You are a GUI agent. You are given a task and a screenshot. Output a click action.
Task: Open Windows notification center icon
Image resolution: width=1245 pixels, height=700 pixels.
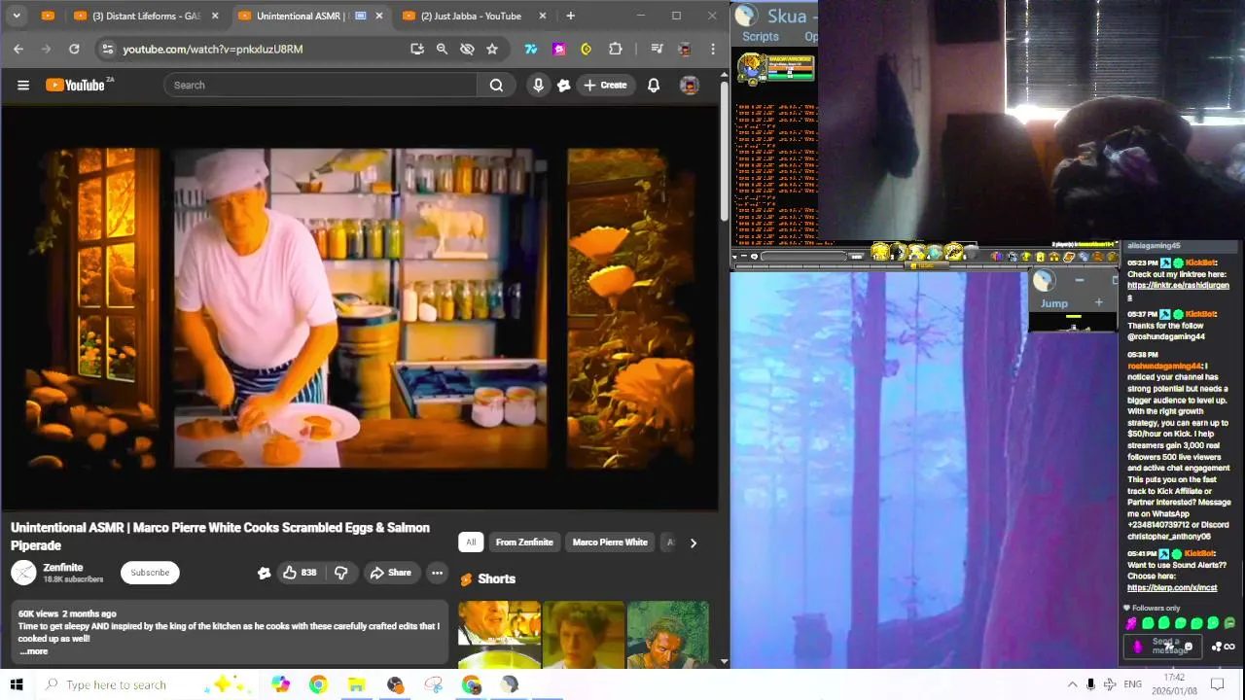1217,684
